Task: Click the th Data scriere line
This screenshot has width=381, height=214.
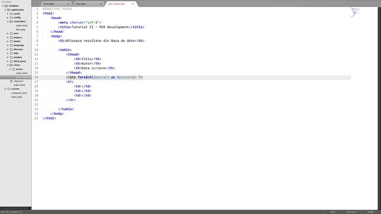Action: click(94, 68)
